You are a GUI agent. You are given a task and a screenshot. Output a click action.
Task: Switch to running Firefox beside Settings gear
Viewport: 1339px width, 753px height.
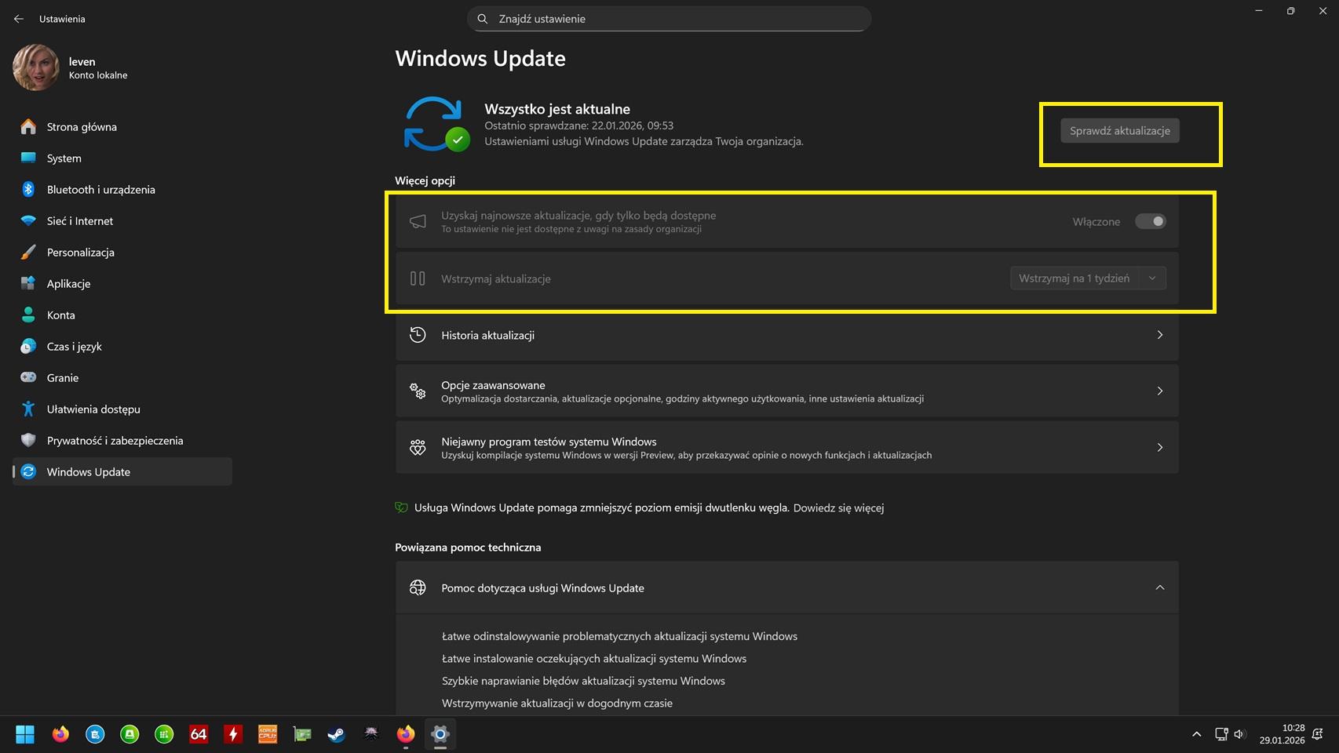406,734
